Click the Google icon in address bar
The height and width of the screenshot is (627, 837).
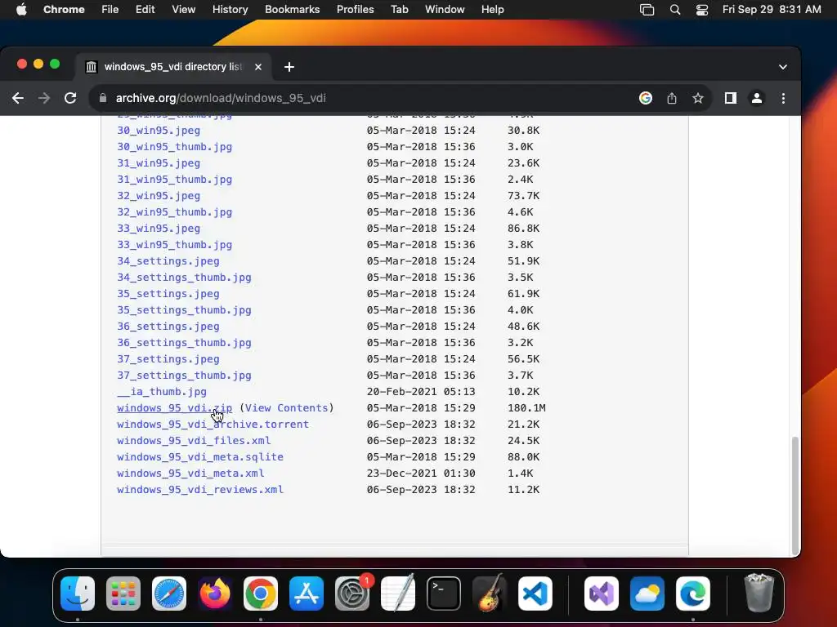pos(646,98)
